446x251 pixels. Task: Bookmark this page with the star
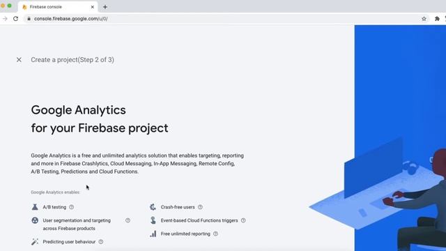point(424,19)
